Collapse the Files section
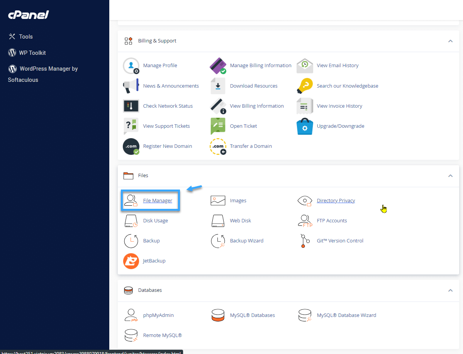This screenshot has width=463, height=354. 450,175
